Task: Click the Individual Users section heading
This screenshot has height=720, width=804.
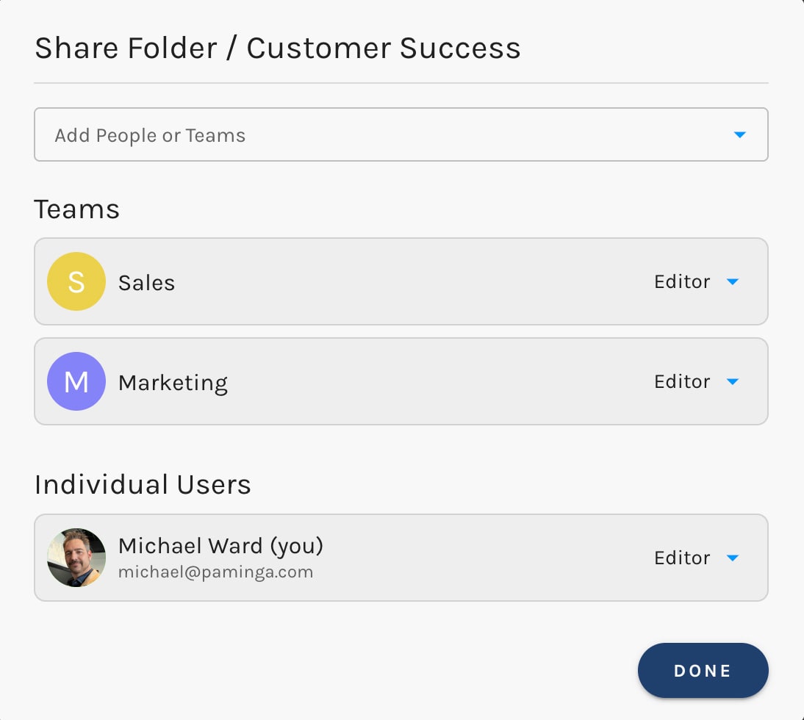Action: 143,484
